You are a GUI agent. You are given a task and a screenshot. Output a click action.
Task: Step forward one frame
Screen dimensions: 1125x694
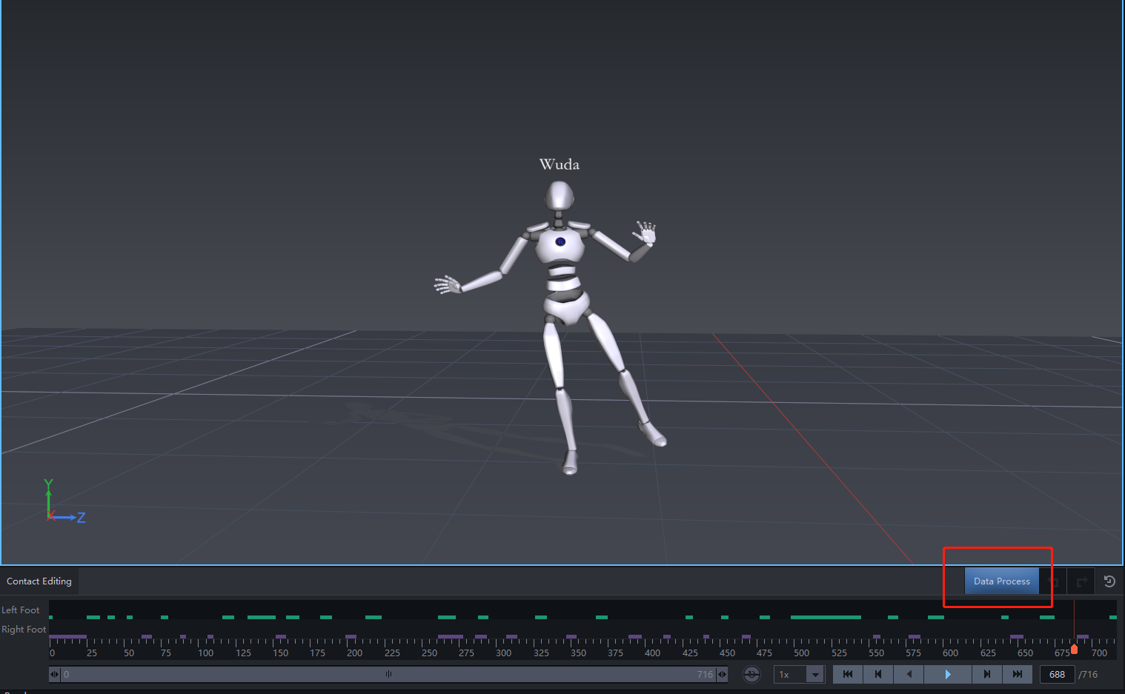point(987,674)
